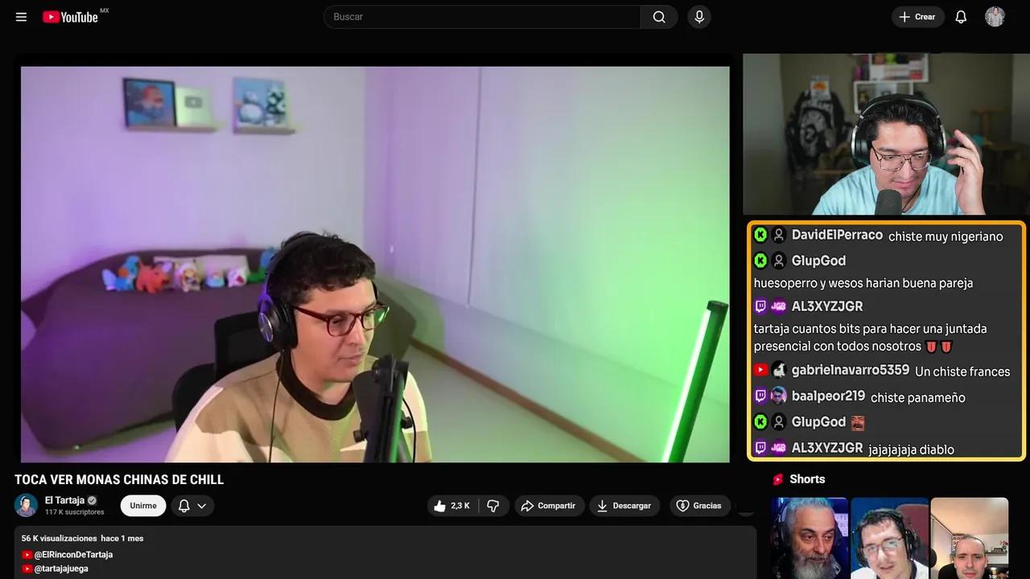Click Kick icon beside DavidElPerraco

[760, 235]
